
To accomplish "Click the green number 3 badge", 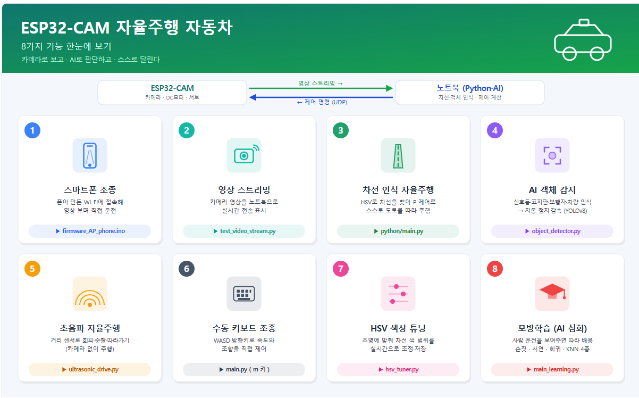I will (341, 130).
